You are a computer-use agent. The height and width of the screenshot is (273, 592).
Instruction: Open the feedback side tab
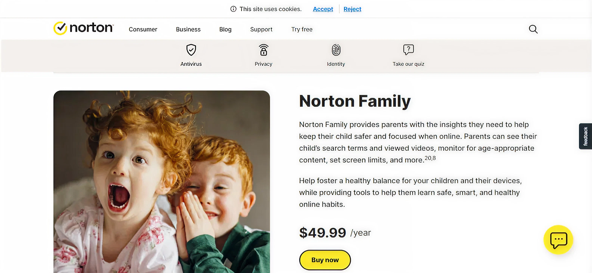[x=585, y=136]
